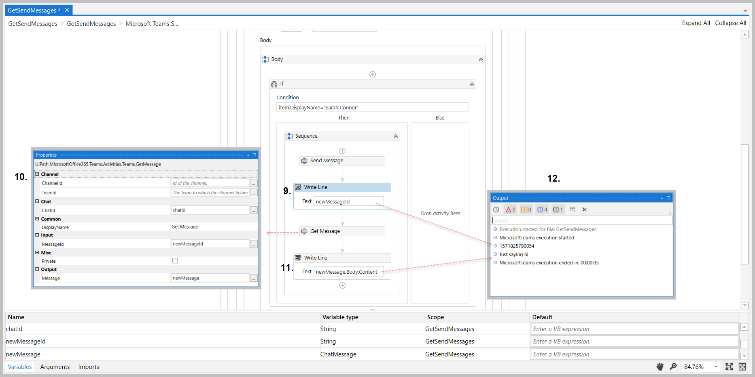This screenshot has width=755, height=377.
Task: Collapse the Input category in Properties
Action: tap(37, 235)
